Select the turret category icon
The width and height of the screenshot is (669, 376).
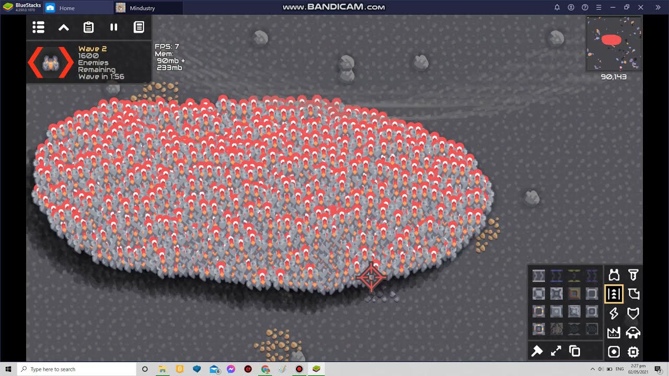614,275
